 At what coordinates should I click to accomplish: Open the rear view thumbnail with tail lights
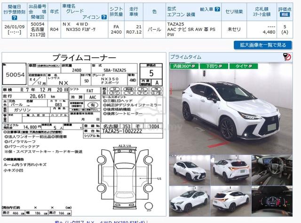pos(231,170)
